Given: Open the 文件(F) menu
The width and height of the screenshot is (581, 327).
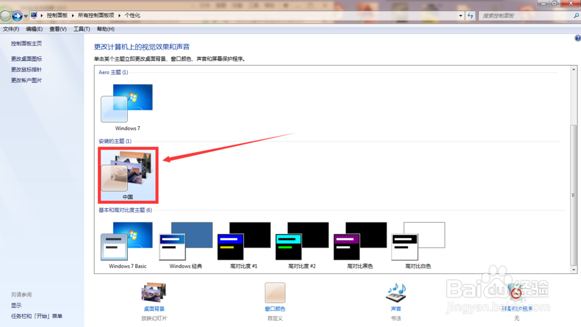Looking at the screenshot, I should coord(11,29).
